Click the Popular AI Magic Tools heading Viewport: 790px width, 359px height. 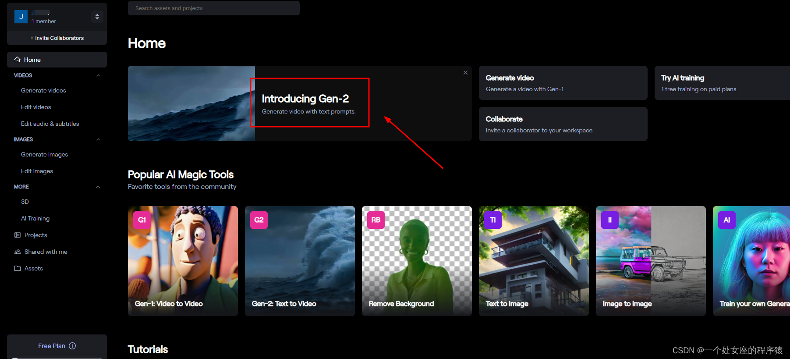coord(181,174)
